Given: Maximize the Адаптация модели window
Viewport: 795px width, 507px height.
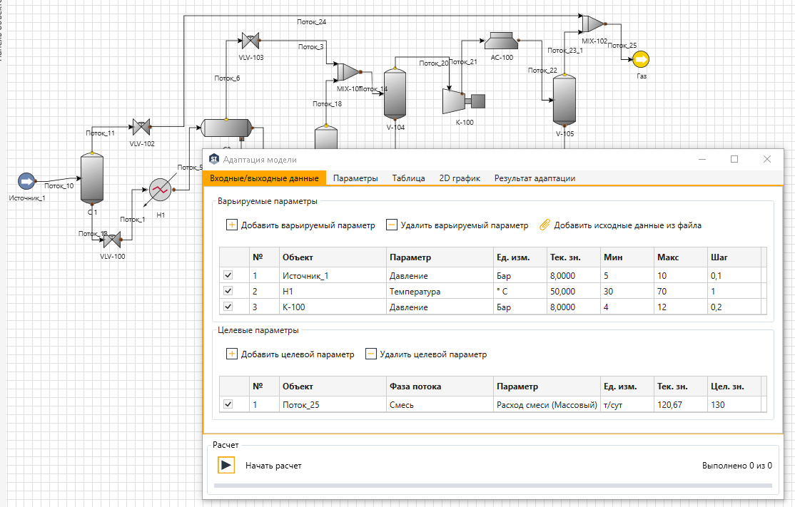Looking at the screenshot, I should coord(734,159).
